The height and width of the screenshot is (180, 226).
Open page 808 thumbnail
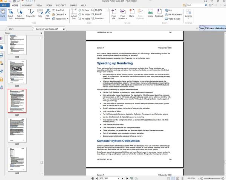click(17, 130)
